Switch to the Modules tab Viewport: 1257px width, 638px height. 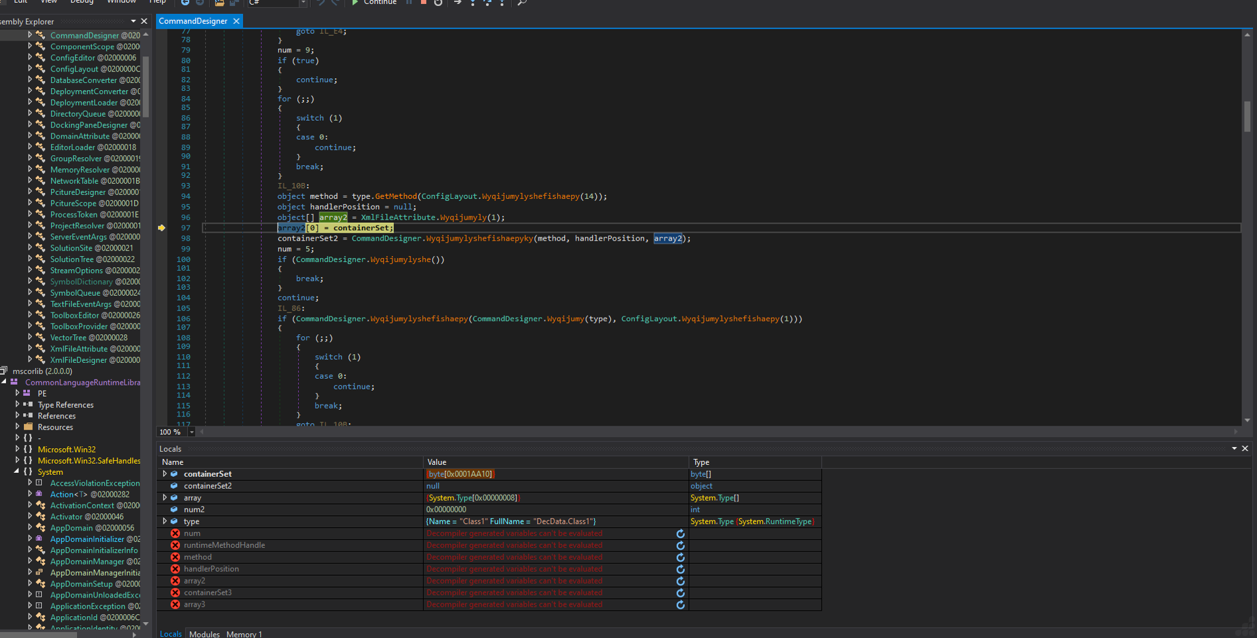pyautogui.click(x=205, y=634)
